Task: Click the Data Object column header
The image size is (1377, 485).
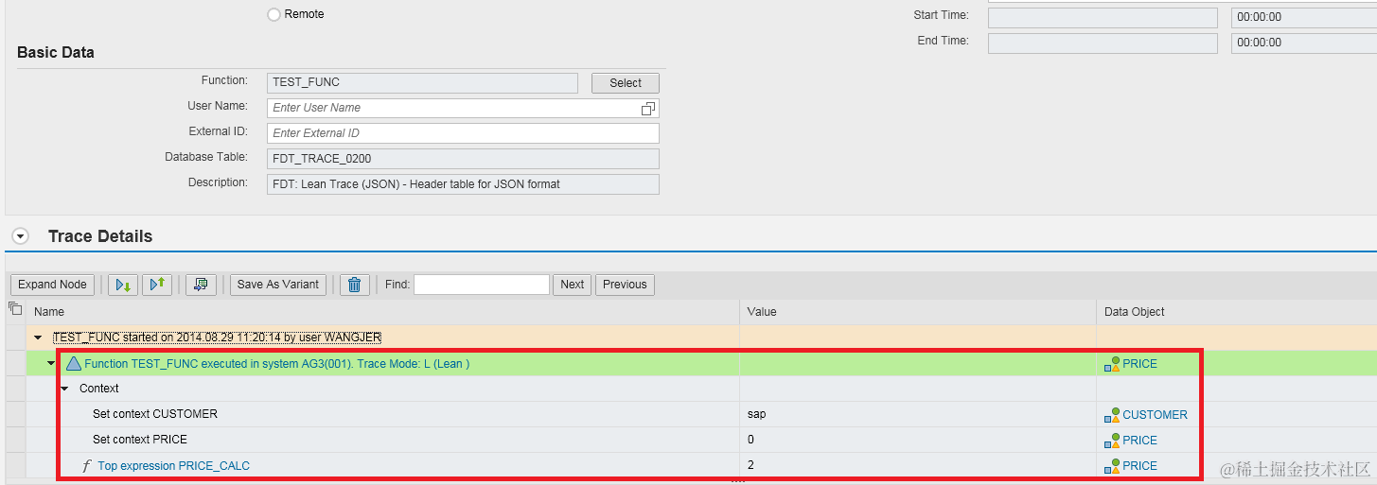Action: click(1237, 312)
